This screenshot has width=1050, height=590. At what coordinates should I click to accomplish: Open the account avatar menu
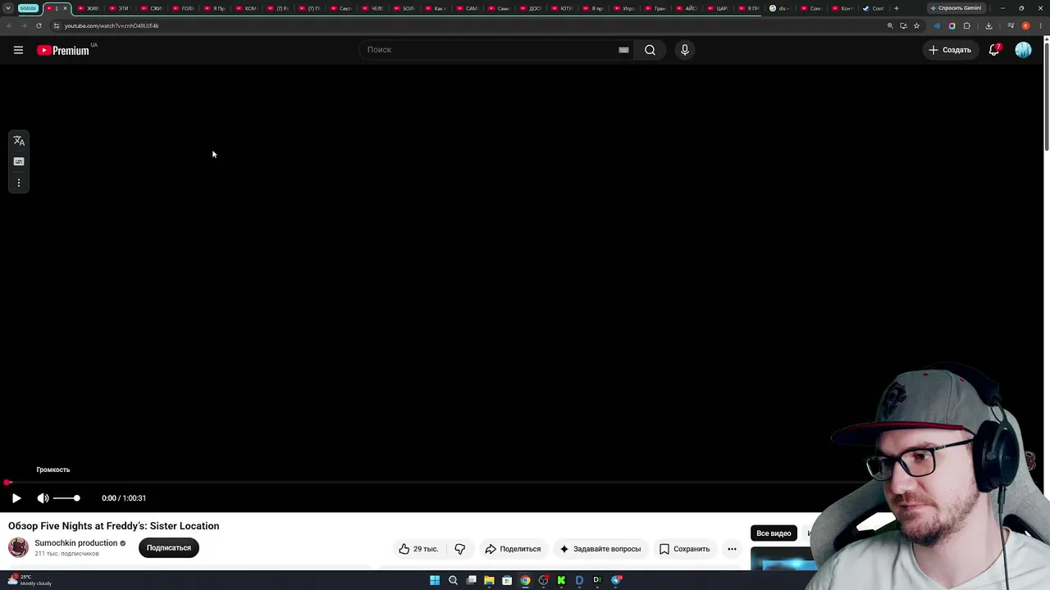coord(1023,50)
